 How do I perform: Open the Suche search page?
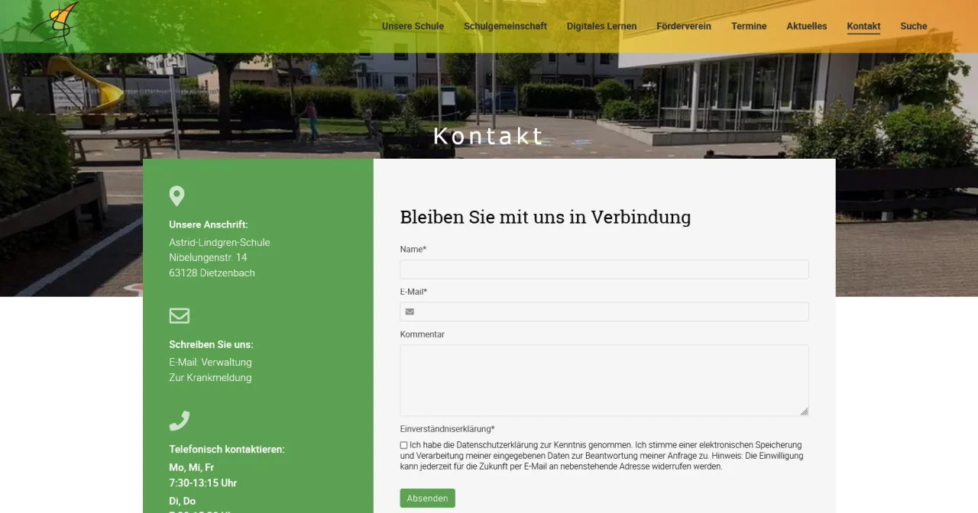[x=913, y=26]
